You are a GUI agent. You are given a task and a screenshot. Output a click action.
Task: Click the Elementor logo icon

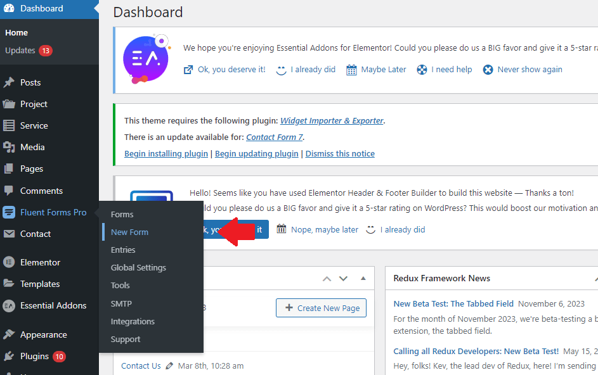click(x=9, y=262)
